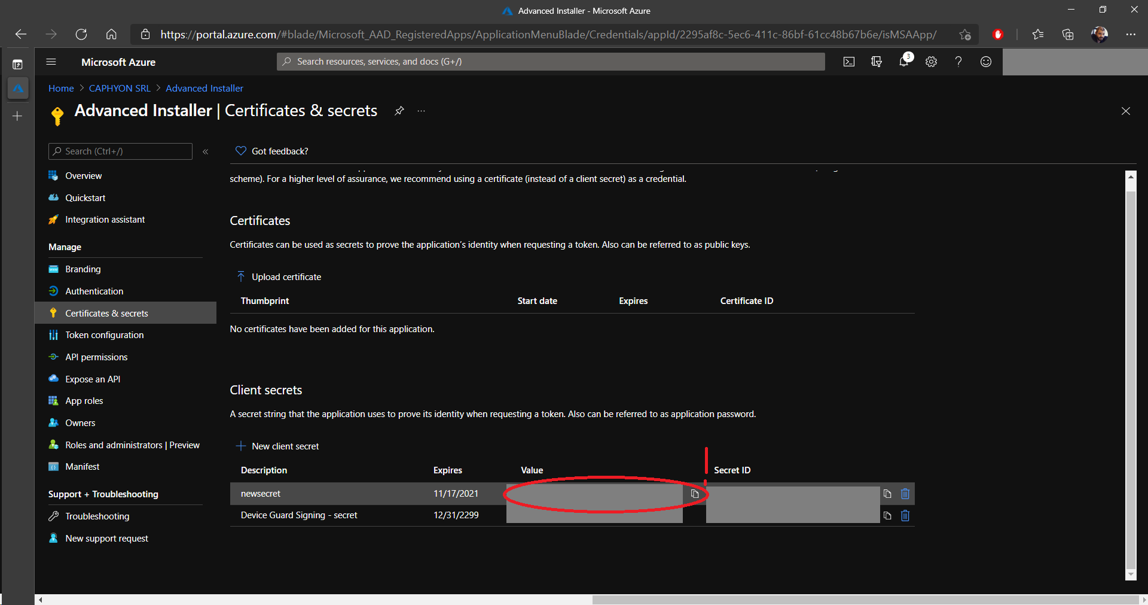Screen dimensions: 1148x605
Task: Reload the browser page
Action: click(x=81, y=34)
